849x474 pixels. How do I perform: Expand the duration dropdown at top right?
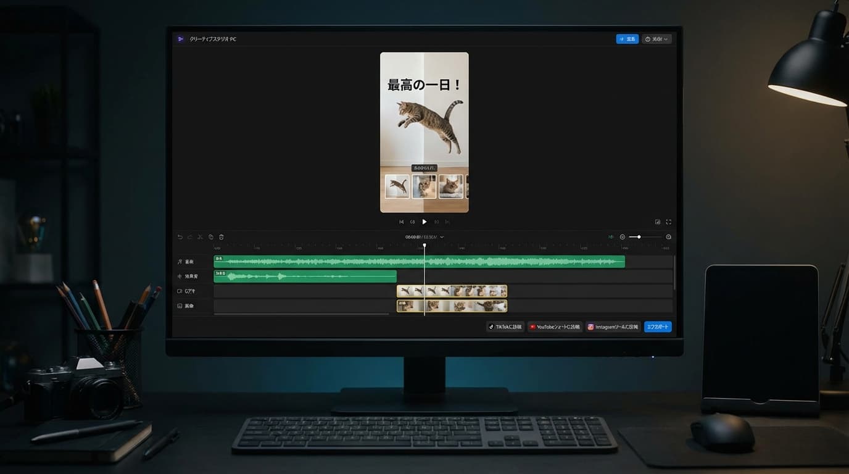(x=656, y=38)
